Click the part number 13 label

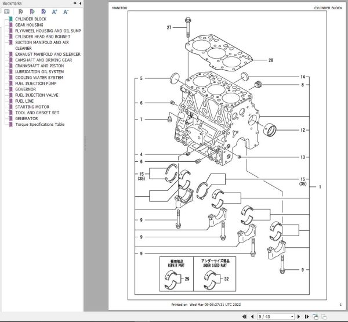(303, 157)
